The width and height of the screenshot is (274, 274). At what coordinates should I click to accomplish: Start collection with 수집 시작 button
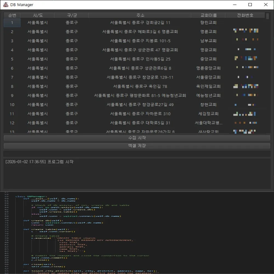137,138
